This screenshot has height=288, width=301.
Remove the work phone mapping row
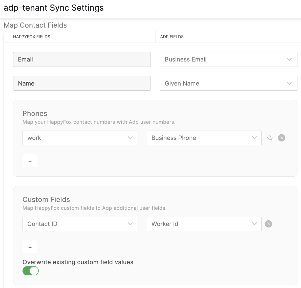point(282,138)
